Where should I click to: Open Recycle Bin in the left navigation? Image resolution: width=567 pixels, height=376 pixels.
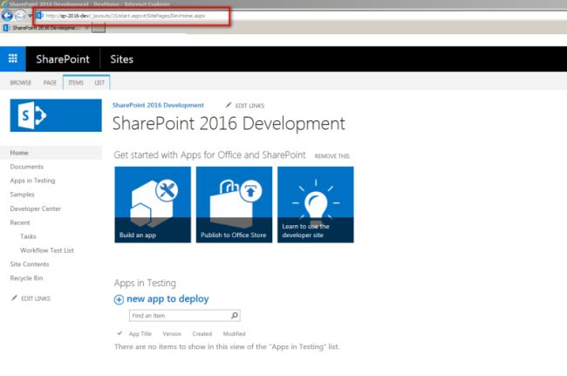pos(26,277)
